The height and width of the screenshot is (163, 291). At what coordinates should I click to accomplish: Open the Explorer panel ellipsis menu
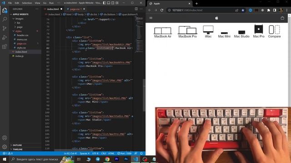pos(37,9)
